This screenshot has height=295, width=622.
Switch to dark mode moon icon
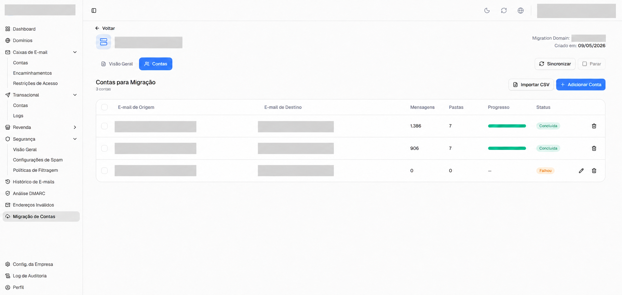pyautogui.click(x=487, y=11)
